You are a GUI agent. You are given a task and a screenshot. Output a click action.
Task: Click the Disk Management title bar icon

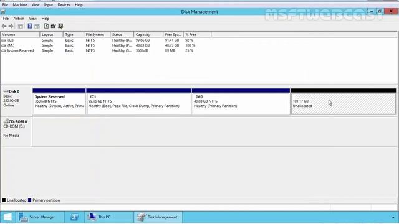pos(3,12)
